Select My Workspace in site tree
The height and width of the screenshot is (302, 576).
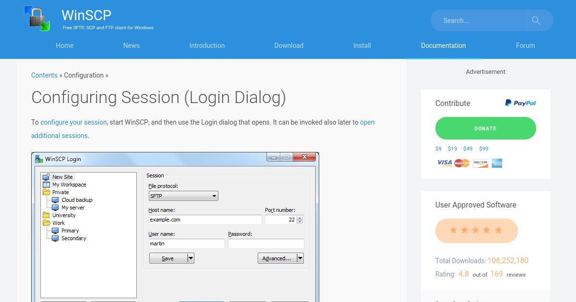69,185
